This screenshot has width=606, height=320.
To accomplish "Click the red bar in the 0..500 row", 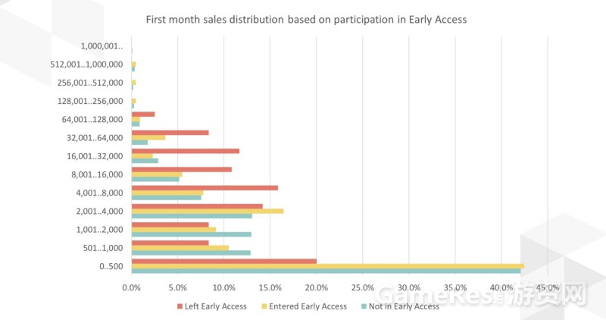I will [224, 262].
